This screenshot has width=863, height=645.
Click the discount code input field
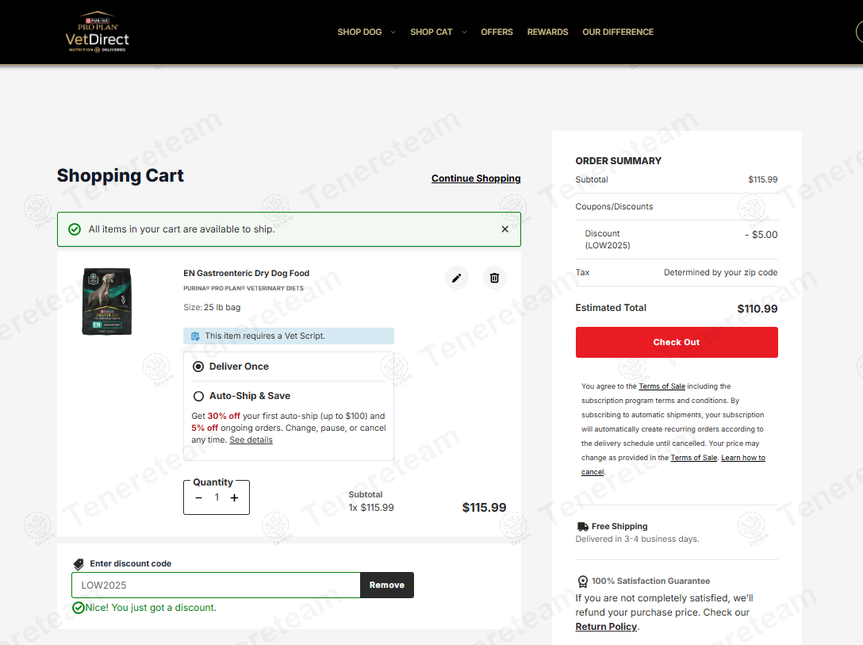pos(216,585)
